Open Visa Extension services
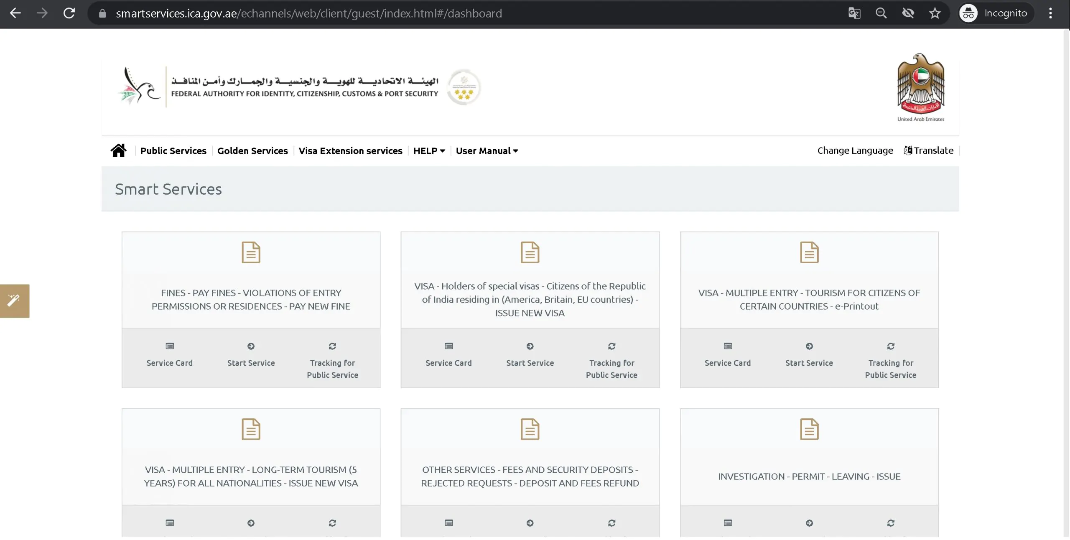Viewport: 1070px width, 540px height. click(350, 151)
